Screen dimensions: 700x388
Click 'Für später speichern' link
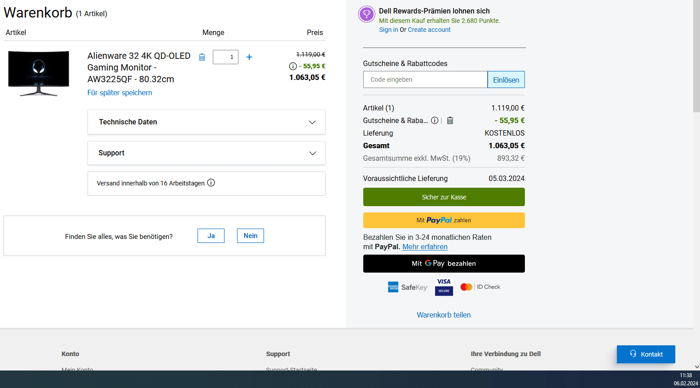pyautogui.click(x=120, y=93)
